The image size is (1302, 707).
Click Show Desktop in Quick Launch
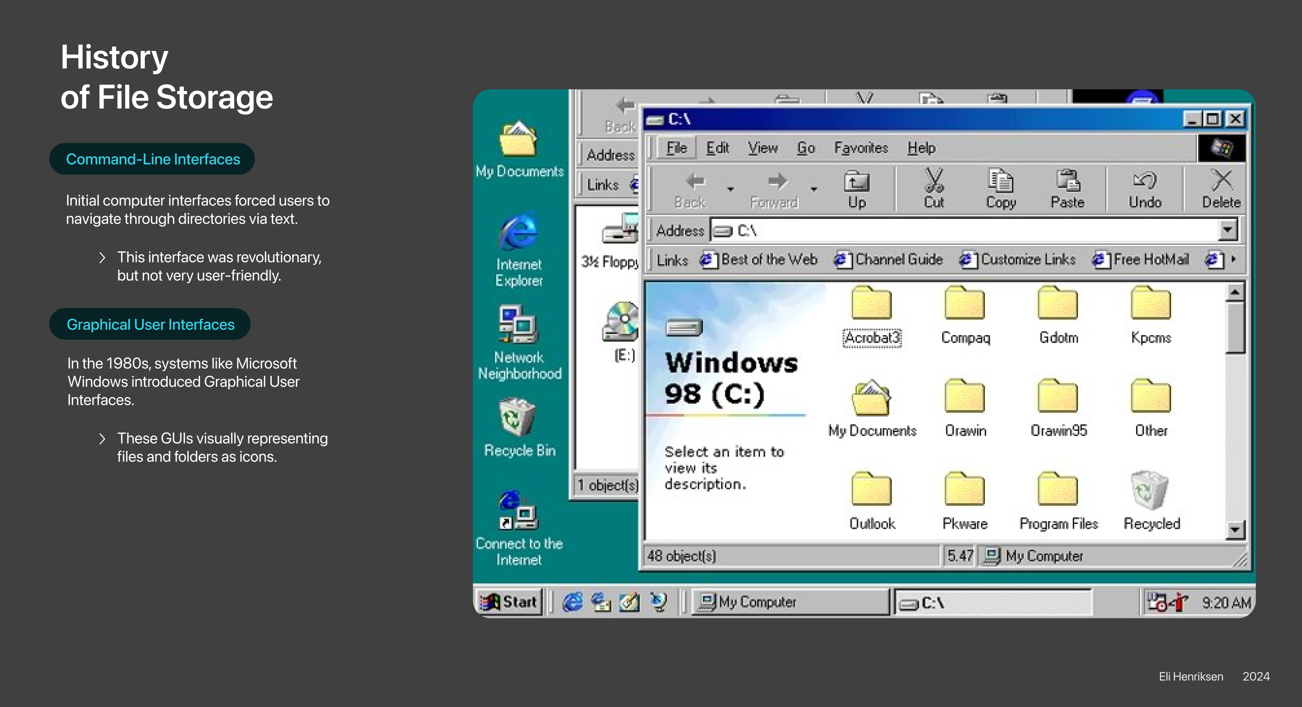tap(629, 601)
